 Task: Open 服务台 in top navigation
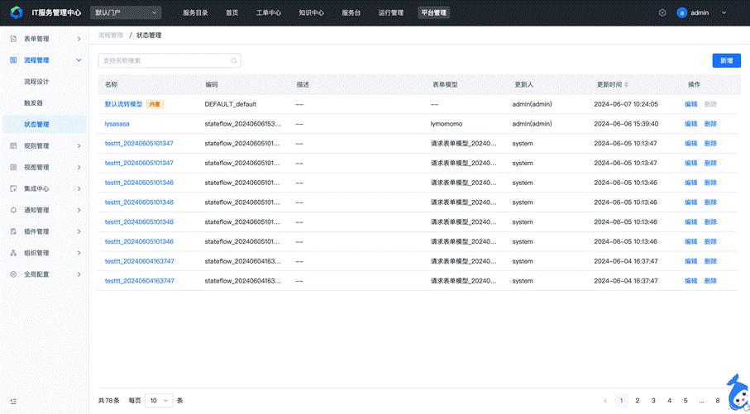351,13
